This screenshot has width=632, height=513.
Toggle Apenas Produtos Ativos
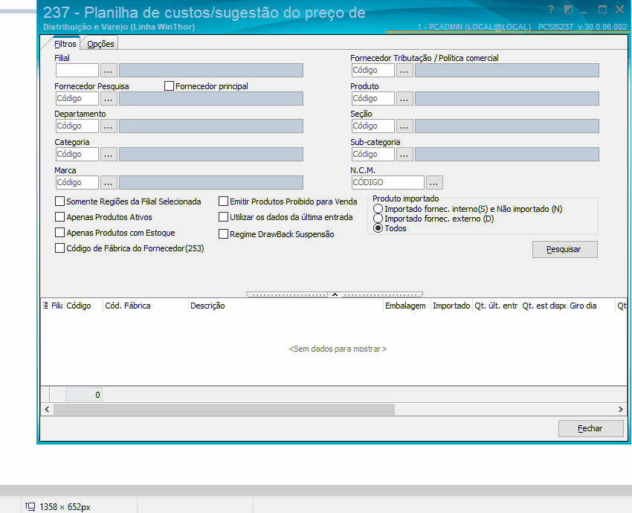click(x=59, y=217)
